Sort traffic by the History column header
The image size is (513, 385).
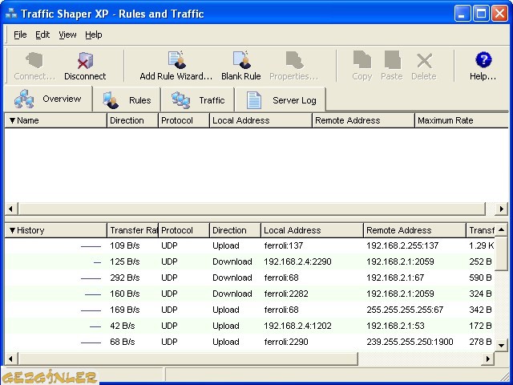[55, 230]
